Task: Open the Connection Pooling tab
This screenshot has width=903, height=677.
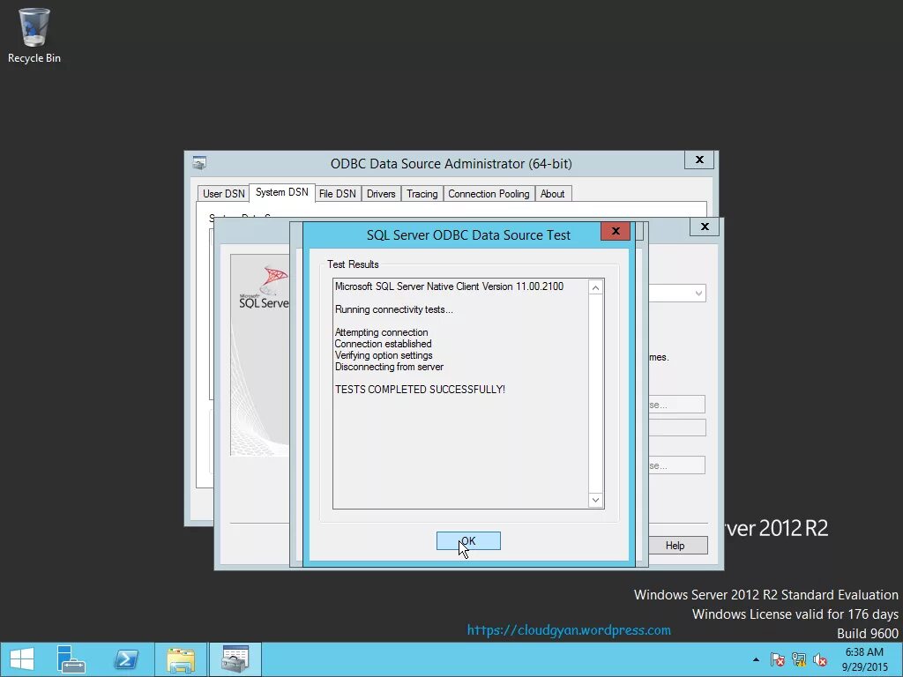Action: tap(489, 193)
